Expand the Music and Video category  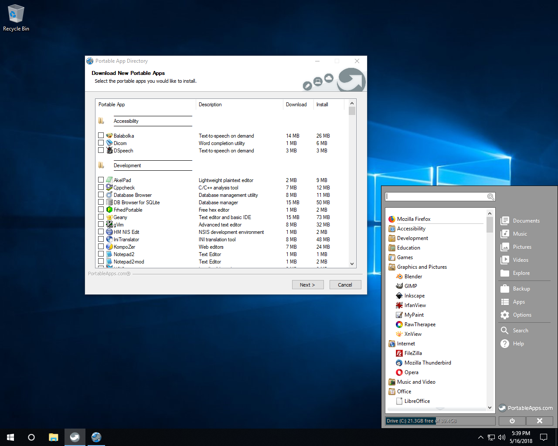pyautogui.click(x=416, y=382)
